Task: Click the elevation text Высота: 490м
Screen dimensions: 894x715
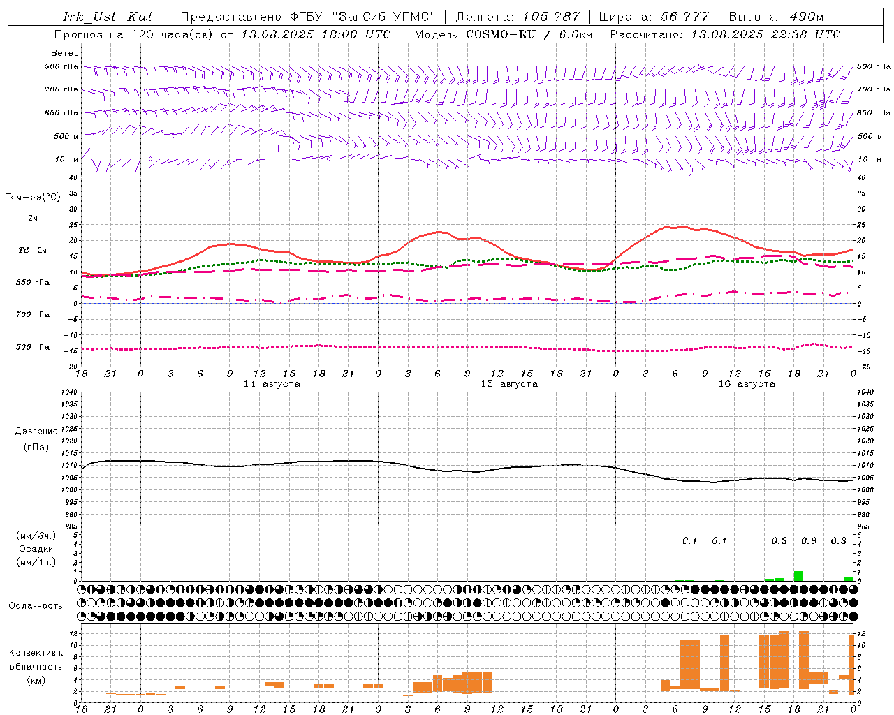Action: [x=776, y=17]
